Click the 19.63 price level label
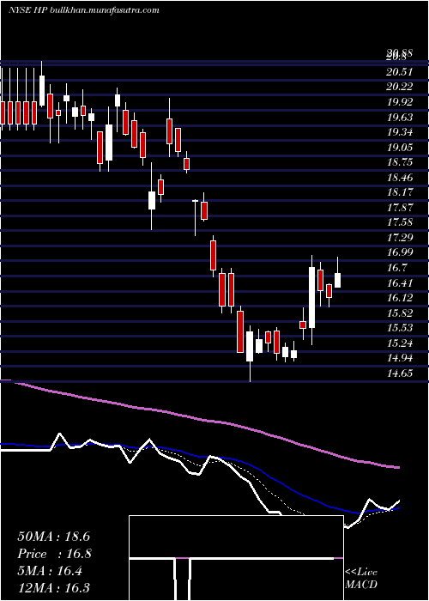The height and width of the screenshot is (601, 429). (x=400, y=118)
